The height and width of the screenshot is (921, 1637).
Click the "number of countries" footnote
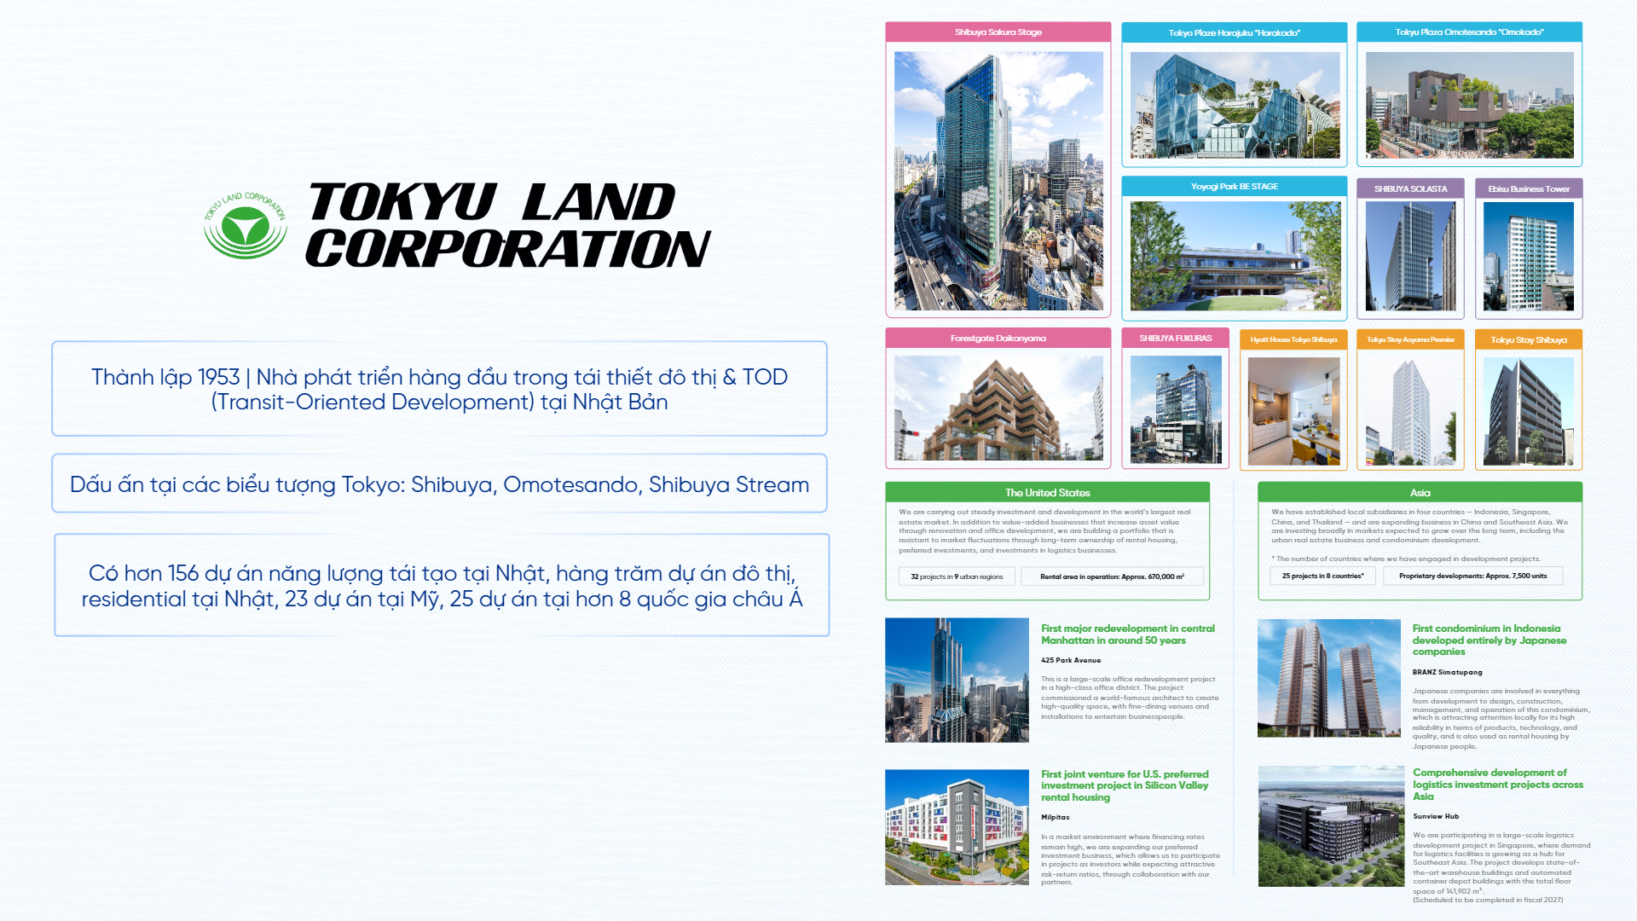pos(1406,559)
